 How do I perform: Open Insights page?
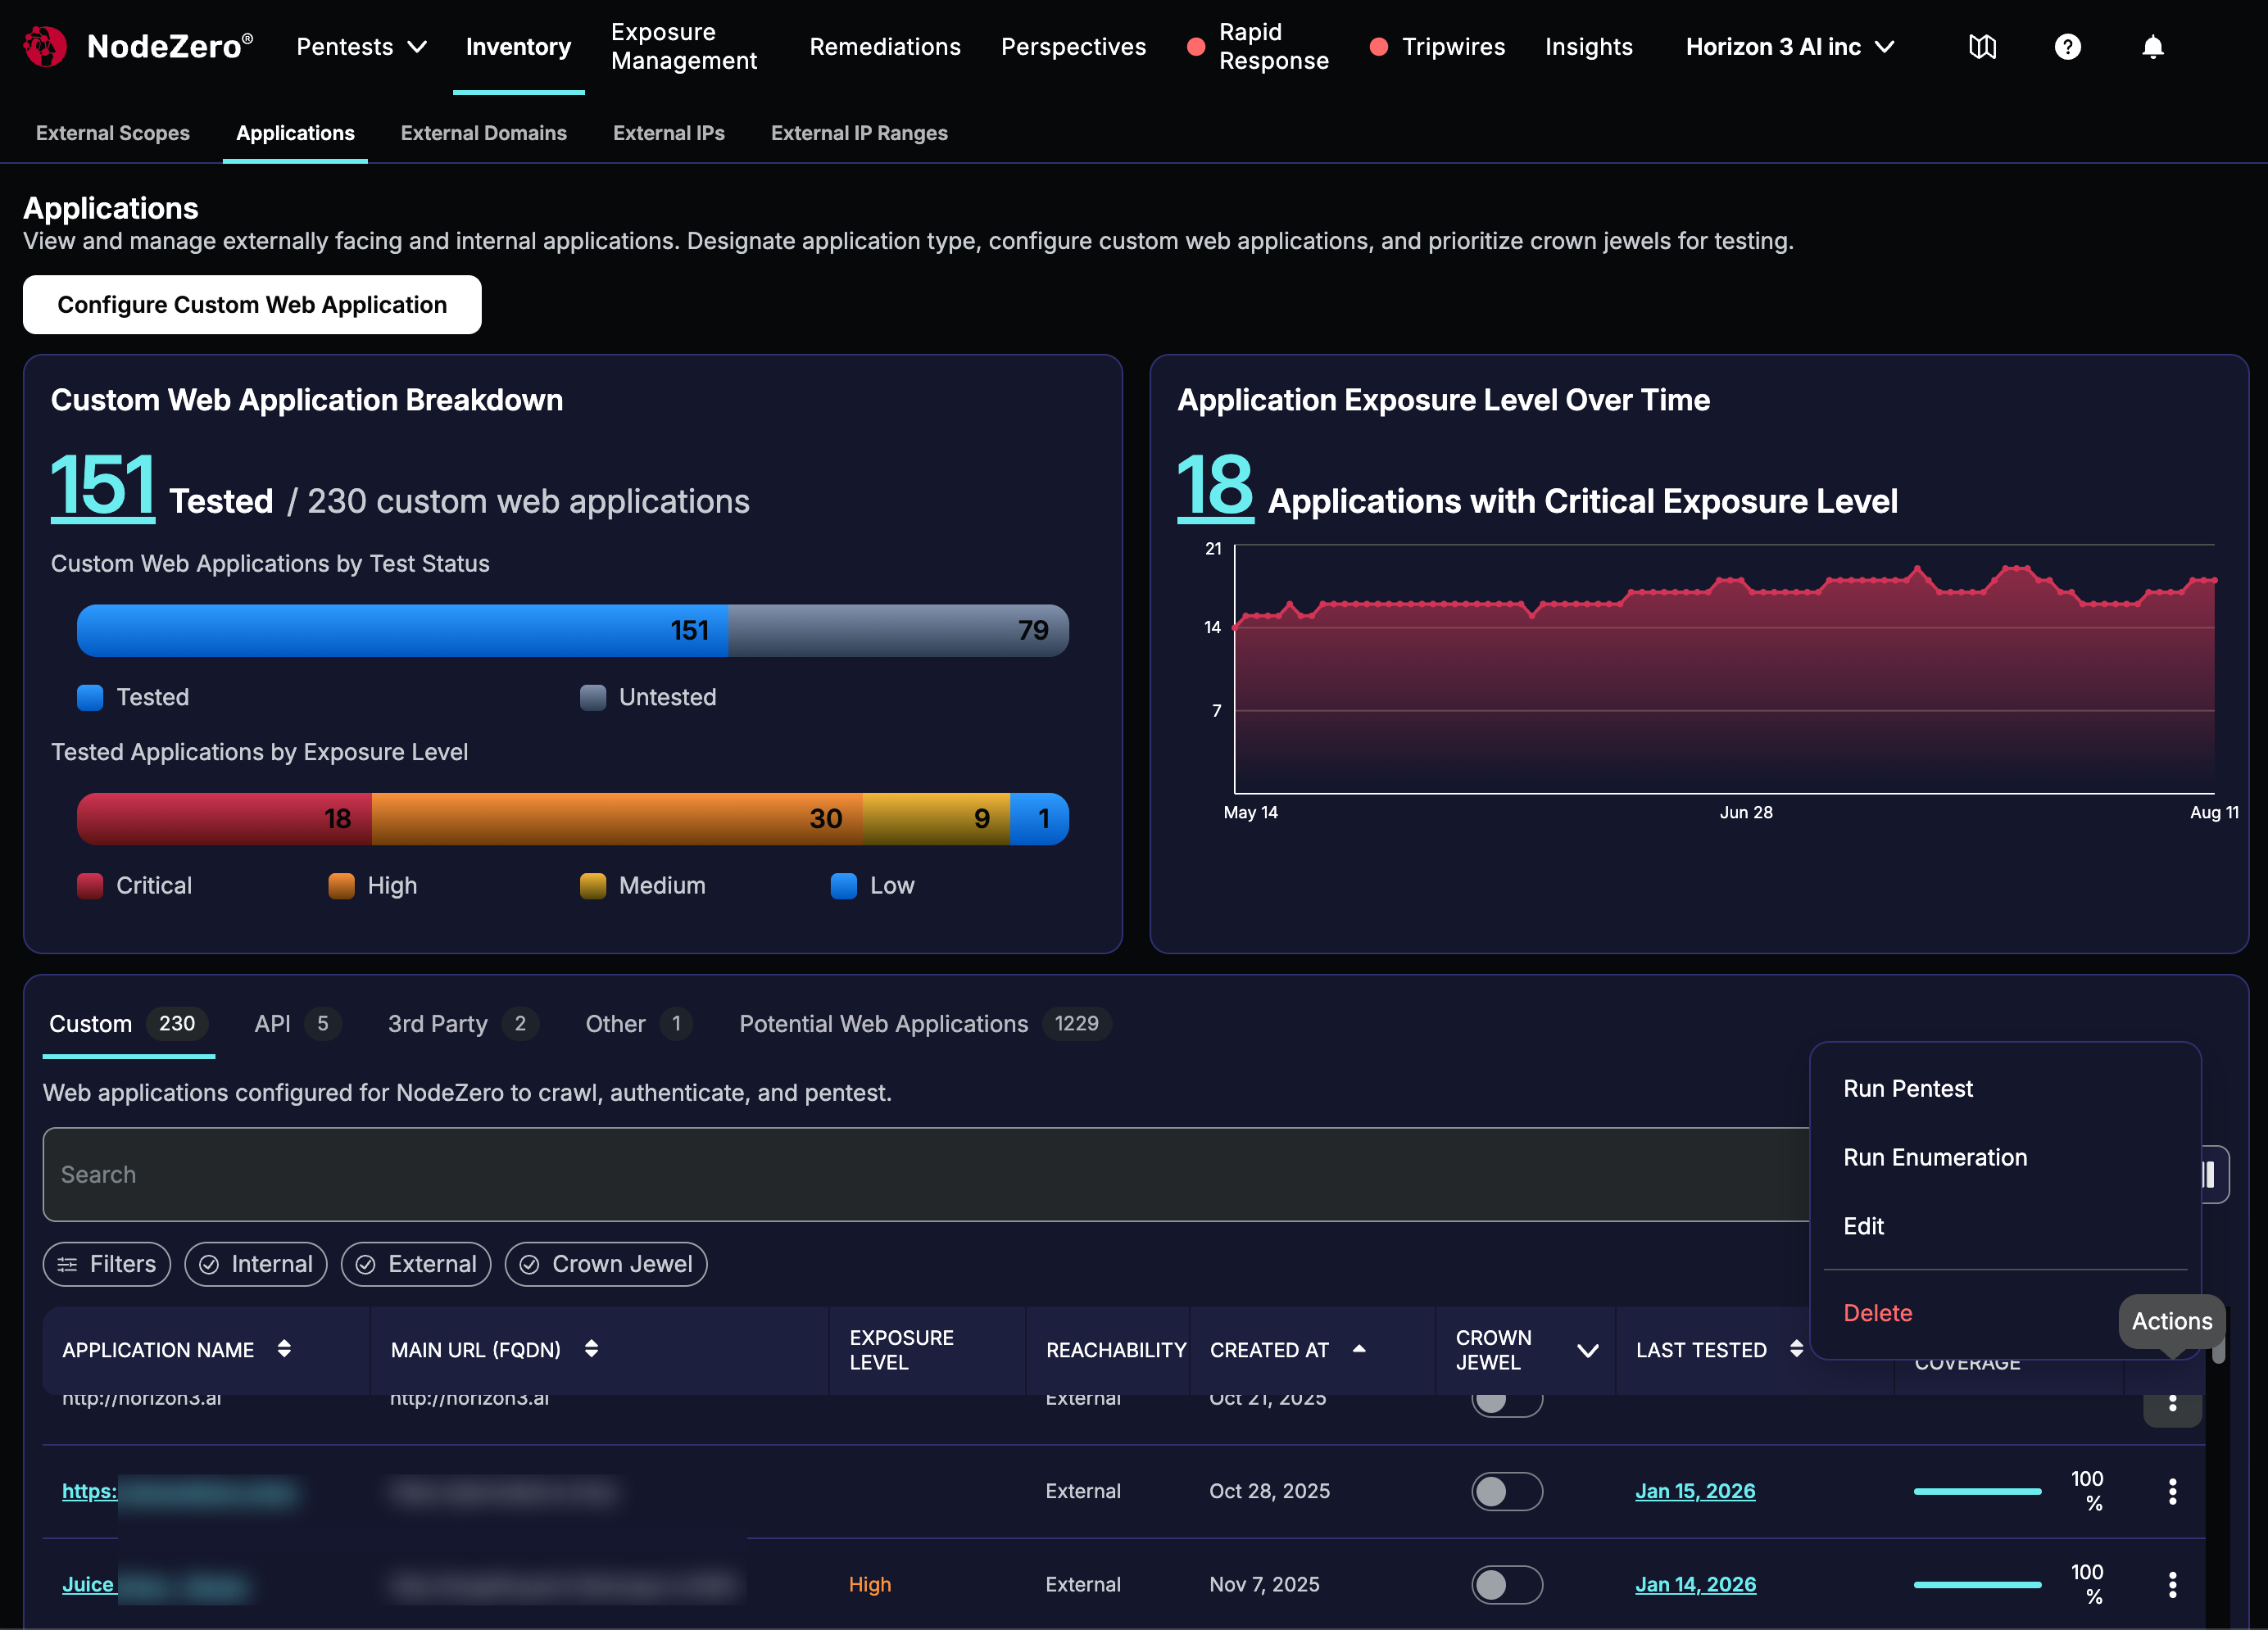tap(1588, 47)
